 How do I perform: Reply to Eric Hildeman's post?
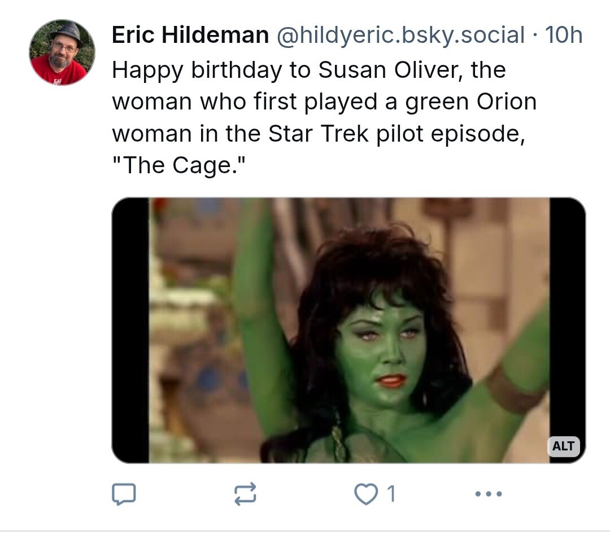tap(124, 494)
